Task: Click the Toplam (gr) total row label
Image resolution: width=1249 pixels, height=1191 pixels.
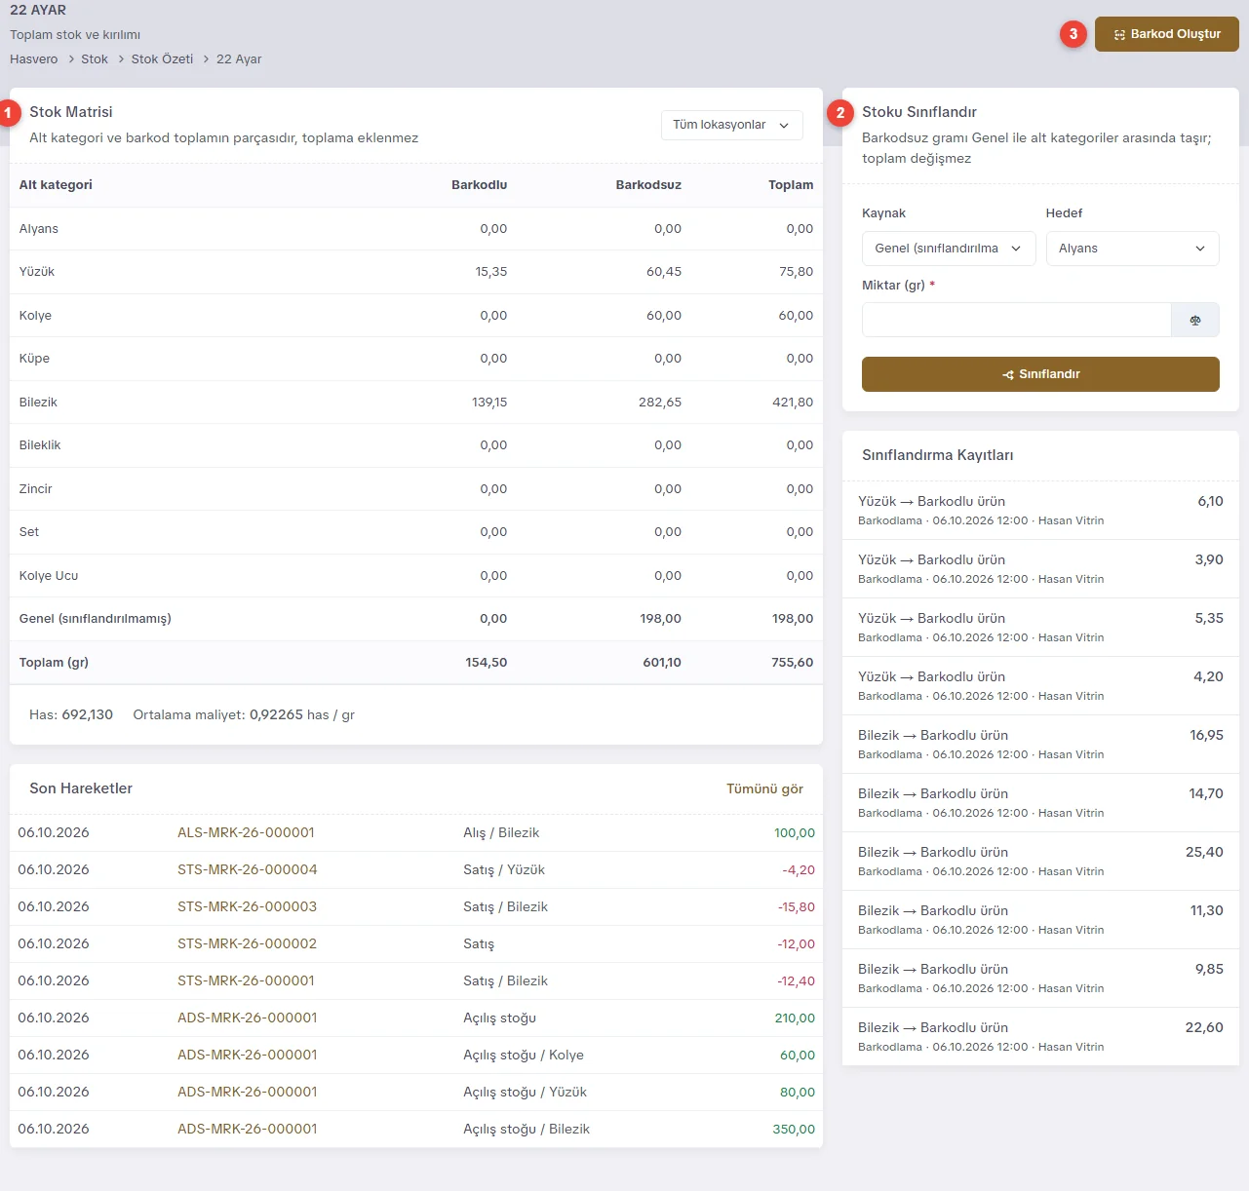Action: click(x=55, y=663)
